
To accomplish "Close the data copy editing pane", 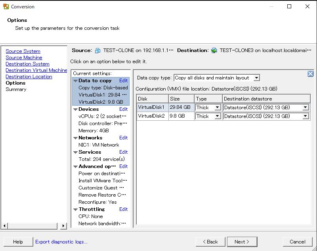I will [x=311, y=74].
